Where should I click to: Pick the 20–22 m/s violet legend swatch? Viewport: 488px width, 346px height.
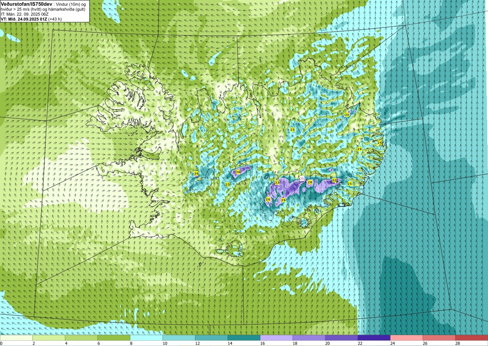pos(342,338)
